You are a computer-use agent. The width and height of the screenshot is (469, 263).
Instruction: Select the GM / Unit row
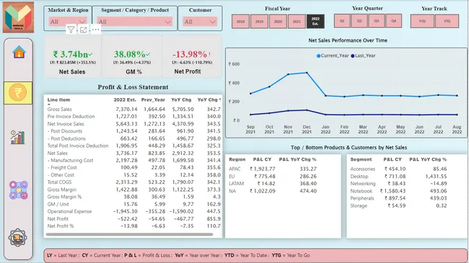coord(133,205)
